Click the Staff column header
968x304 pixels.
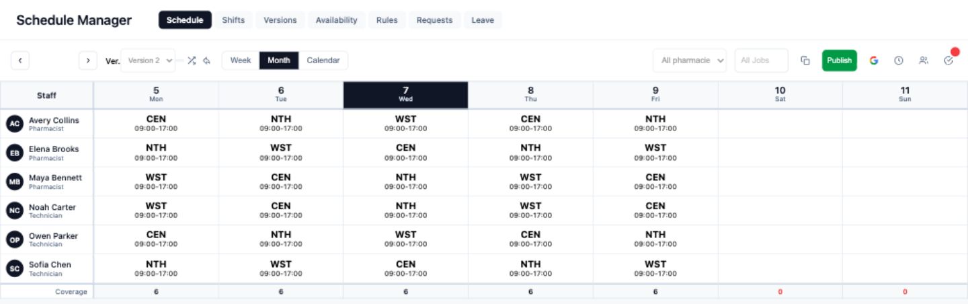tap(46, 96)
